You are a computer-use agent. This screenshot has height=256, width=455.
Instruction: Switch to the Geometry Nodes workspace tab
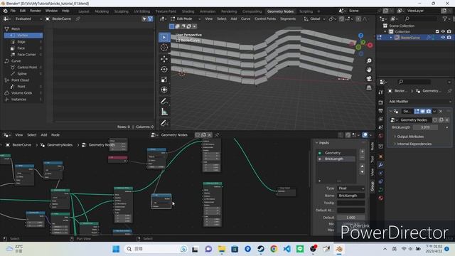tap(280, 11)
